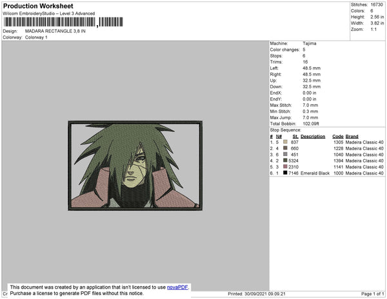Image resolution: width=387 pixels, height=299 pixels.
Task: Click the Madara embroidery design preview
Action: point(135,166)
